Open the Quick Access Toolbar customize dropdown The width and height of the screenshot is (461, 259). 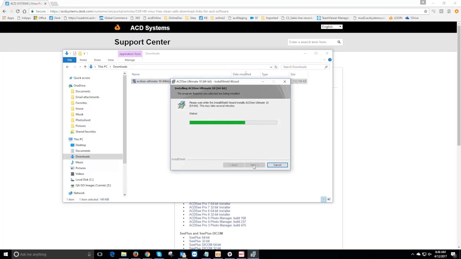[x=84, y=54]
